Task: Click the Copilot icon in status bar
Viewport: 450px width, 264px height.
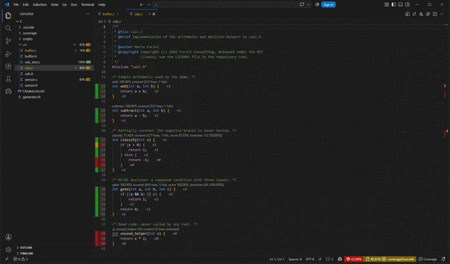Action: [339, 259]
